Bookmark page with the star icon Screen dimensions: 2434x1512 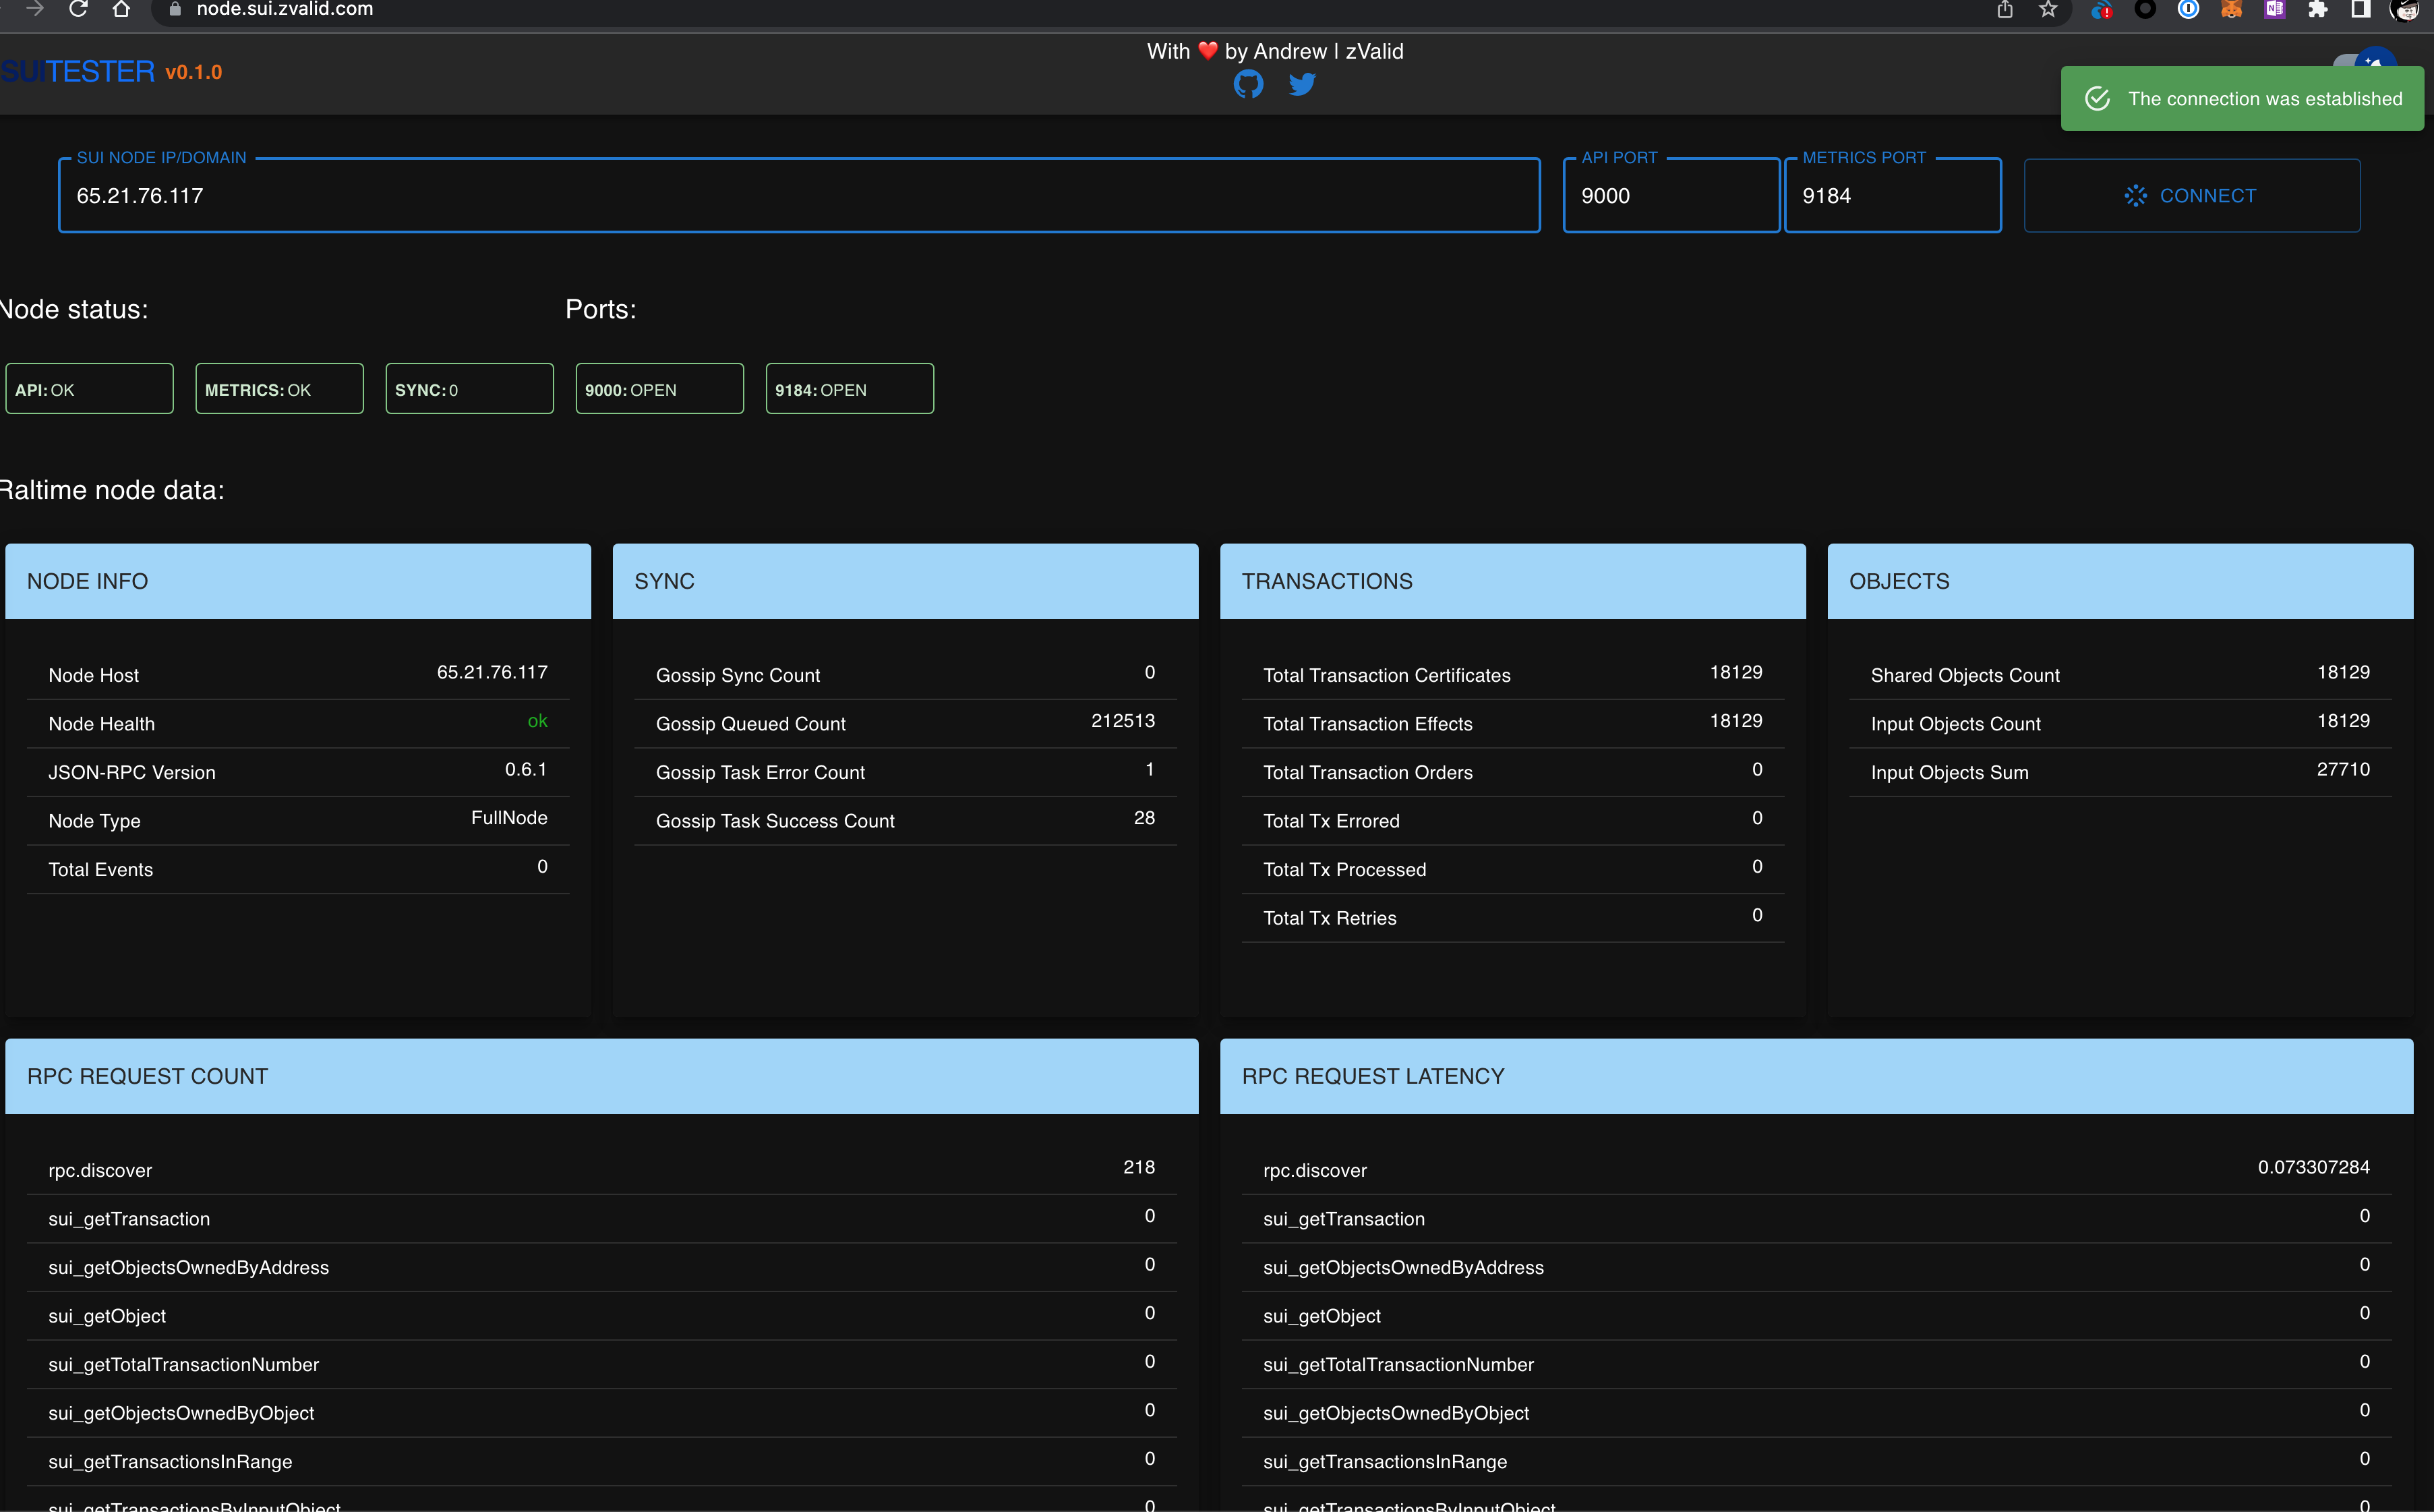point(2048,10)
